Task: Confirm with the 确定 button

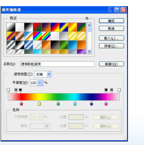Action: (x=112, y=21)
